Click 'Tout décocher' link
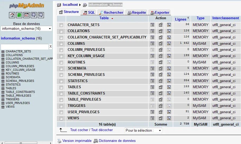241x144 pixels. click(x=102, y=130)
